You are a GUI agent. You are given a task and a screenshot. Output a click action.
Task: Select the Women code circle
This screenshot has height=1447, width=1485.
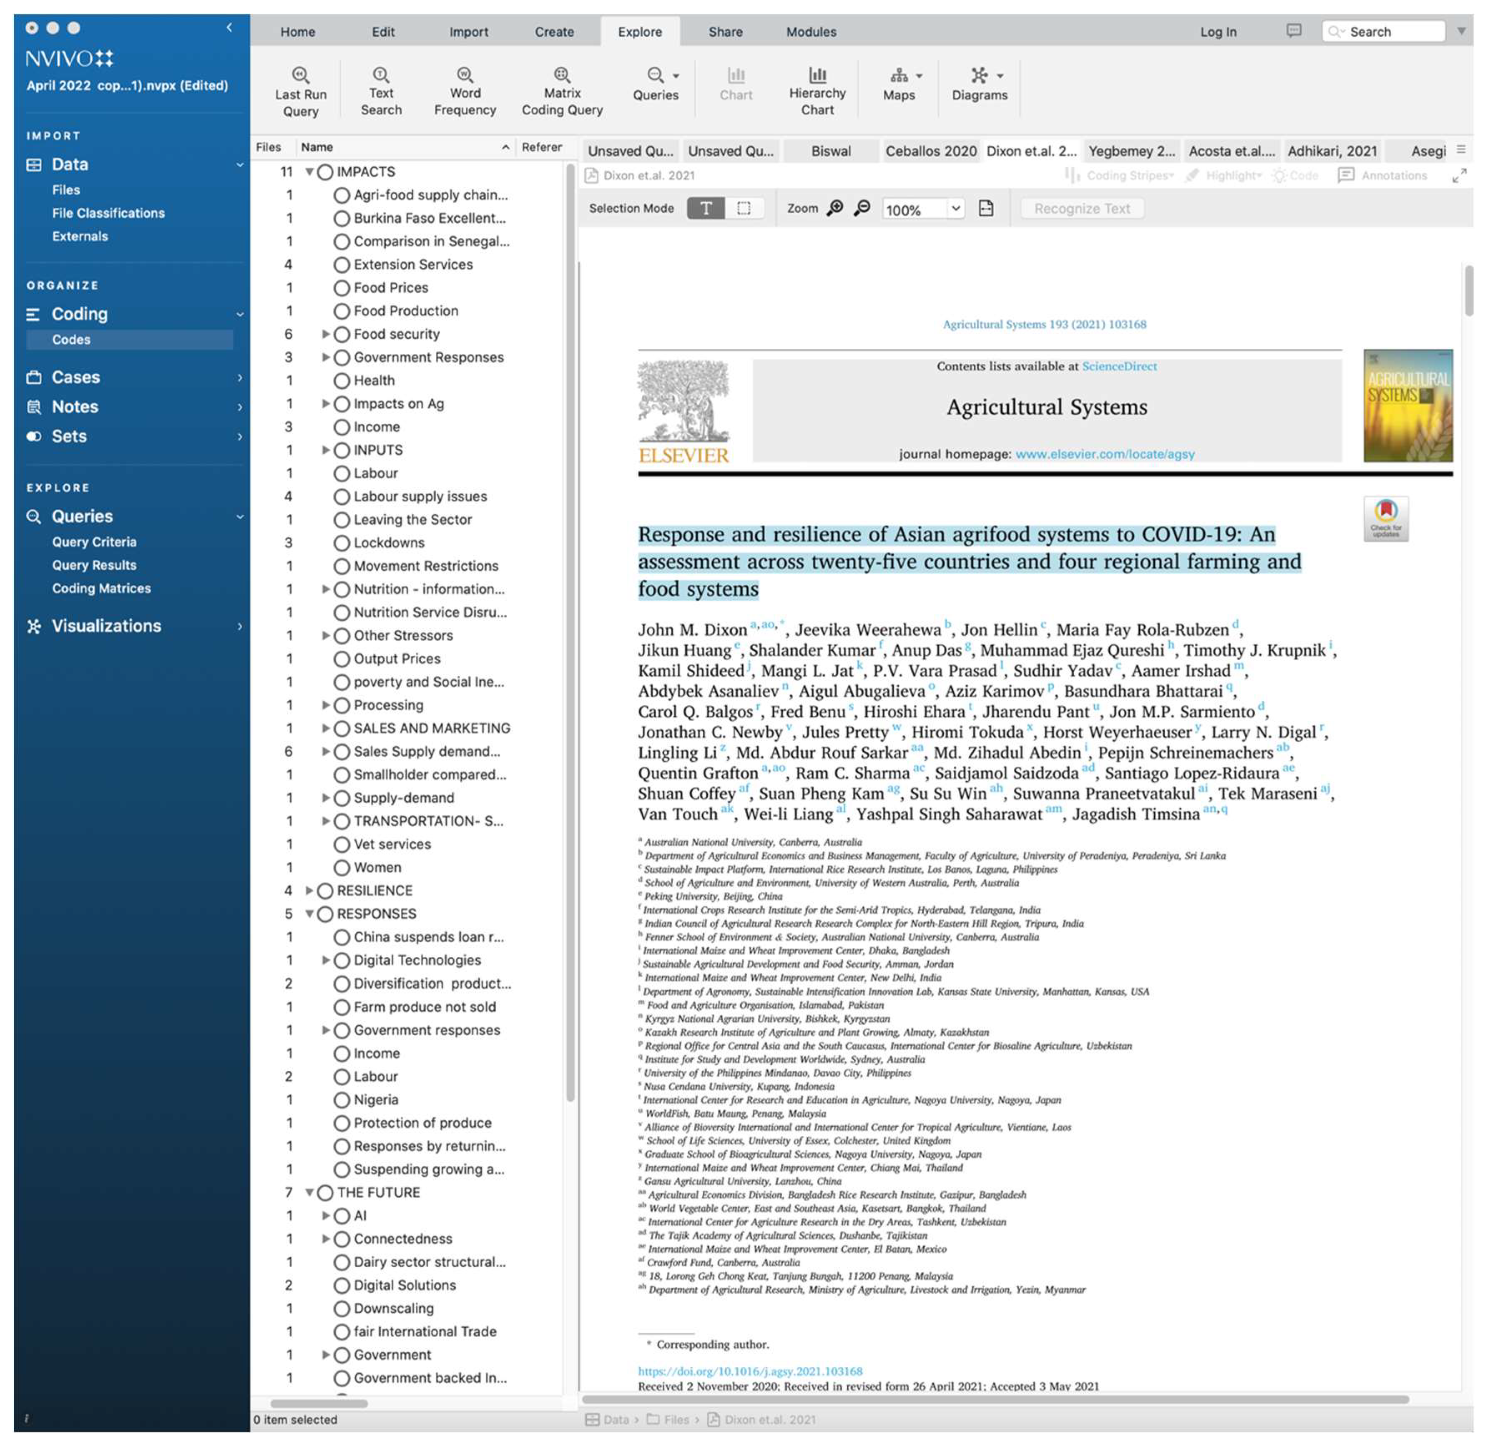pos(342,867)
